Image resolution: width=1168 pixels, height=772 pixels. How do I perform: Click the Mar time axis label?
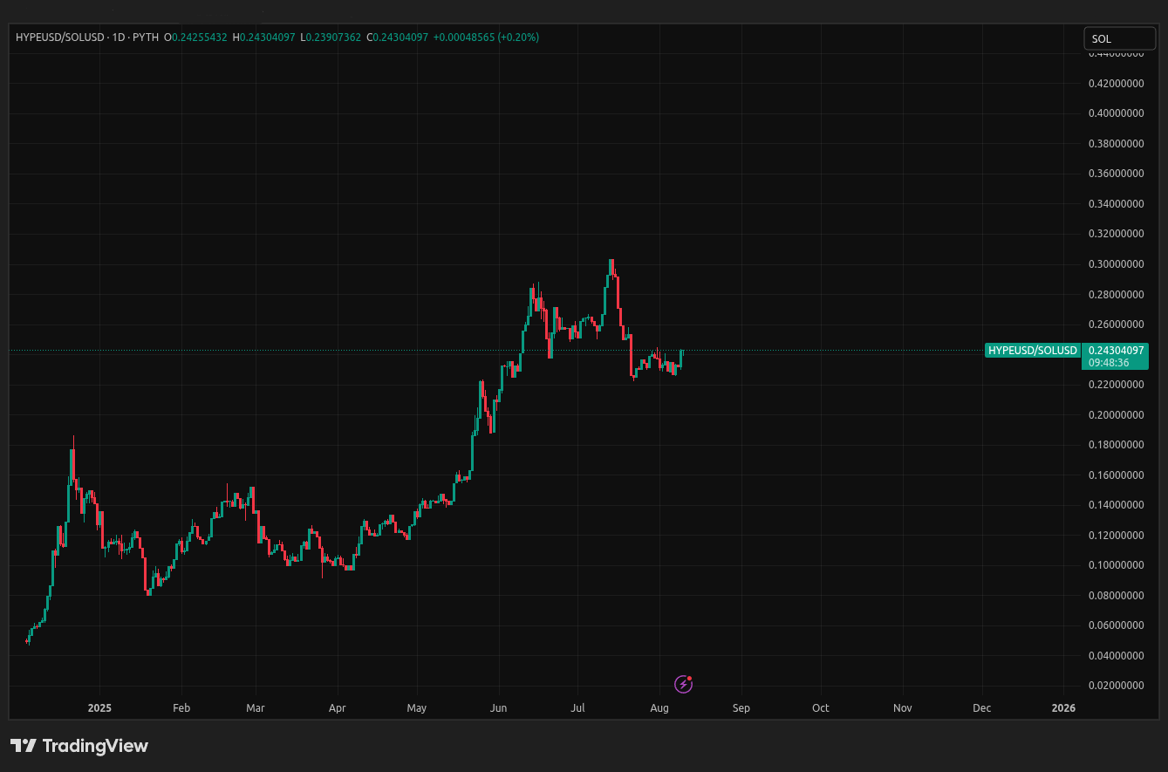[x=255, y=708]
